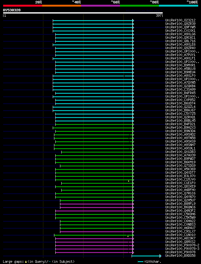Click the alignment bar of UniRef100_Q7SDG9
201x264 pixels.
(x=97, y=166)
